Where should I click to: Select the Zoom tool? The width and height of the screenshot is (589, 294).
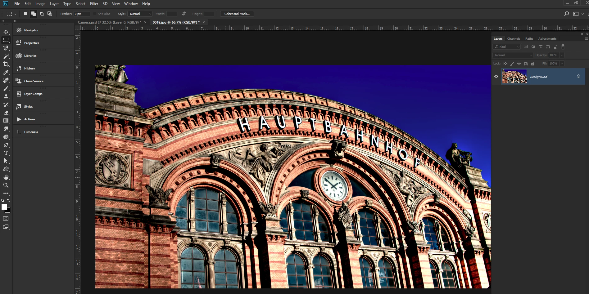[x=6, y=185]
